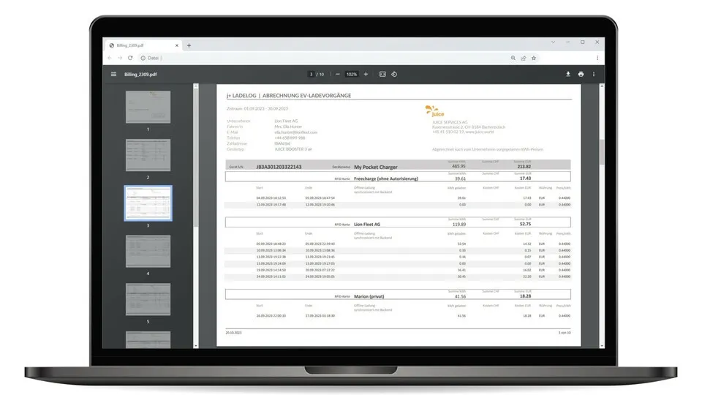Click the share icon in address bar
The height and width of the screenshot is (395, 702).
(523, 58)
